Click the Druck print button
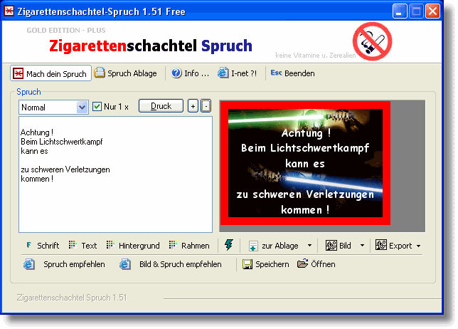 (161, 106)
